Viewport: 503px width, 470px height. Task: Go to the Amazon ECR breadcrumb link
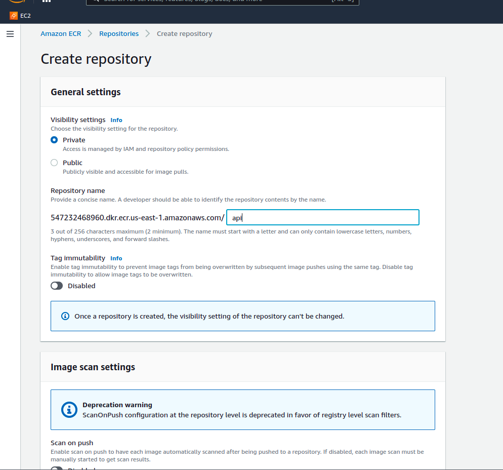click(61, 33)
